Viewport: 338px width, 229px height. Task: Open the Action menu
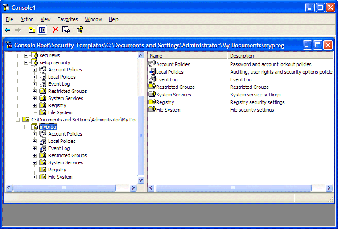pyautogui.click(x=27, y=19)
